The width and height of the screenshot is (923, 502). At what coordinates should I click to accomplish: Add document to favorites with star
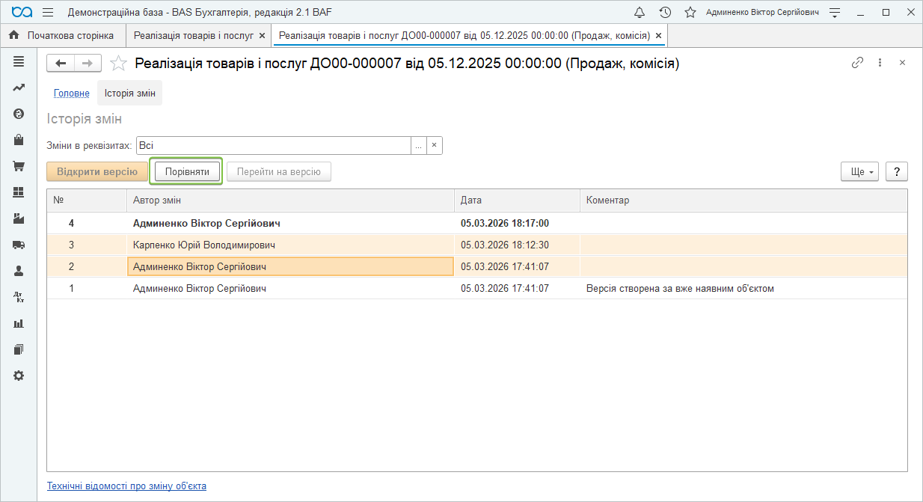click(118, 64)
